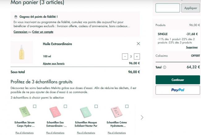Click the promo code input field

[x=168, y=8]
